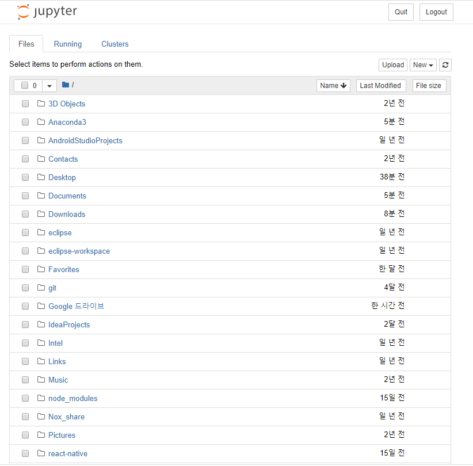473x466 pixels.
Task: Click the root path slash breadcrumb
Action: [73, 85]
